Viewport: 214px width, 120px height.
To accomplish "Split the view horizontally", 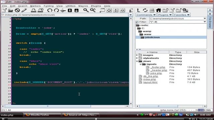I will 116,10.
